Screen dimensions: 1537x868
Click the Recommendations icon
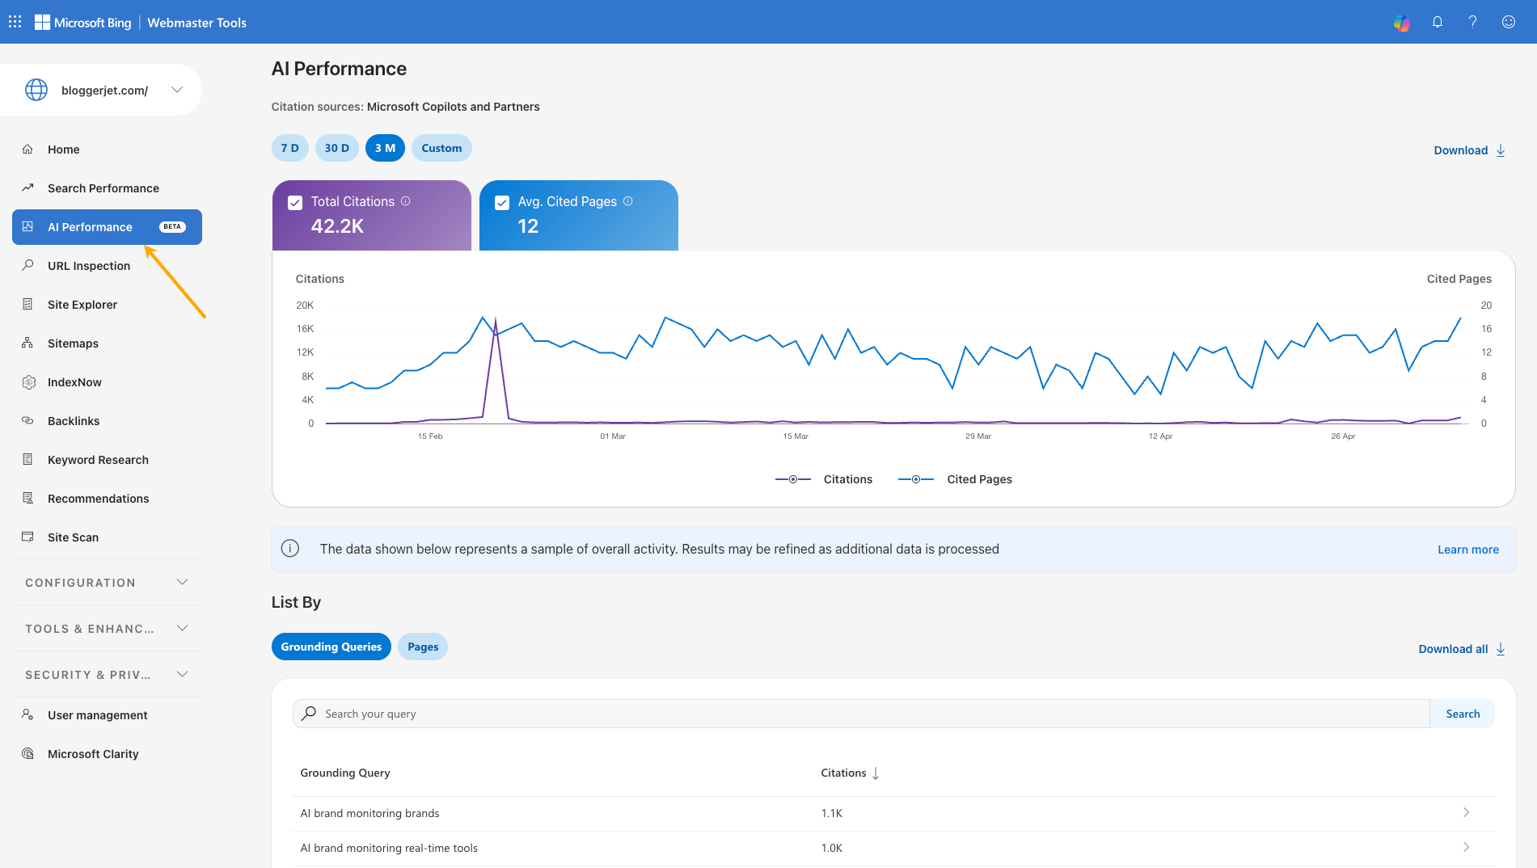pyautogui.click(x=27, y=498)
